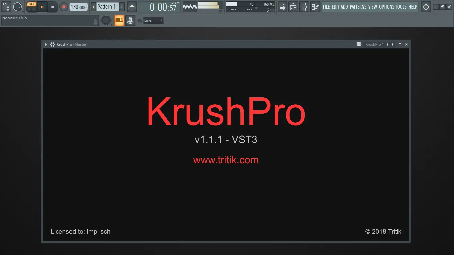Click the v1.1.1 - VST3 version text
The height and width of the screenshot is (255, 454).
point(226,140)
